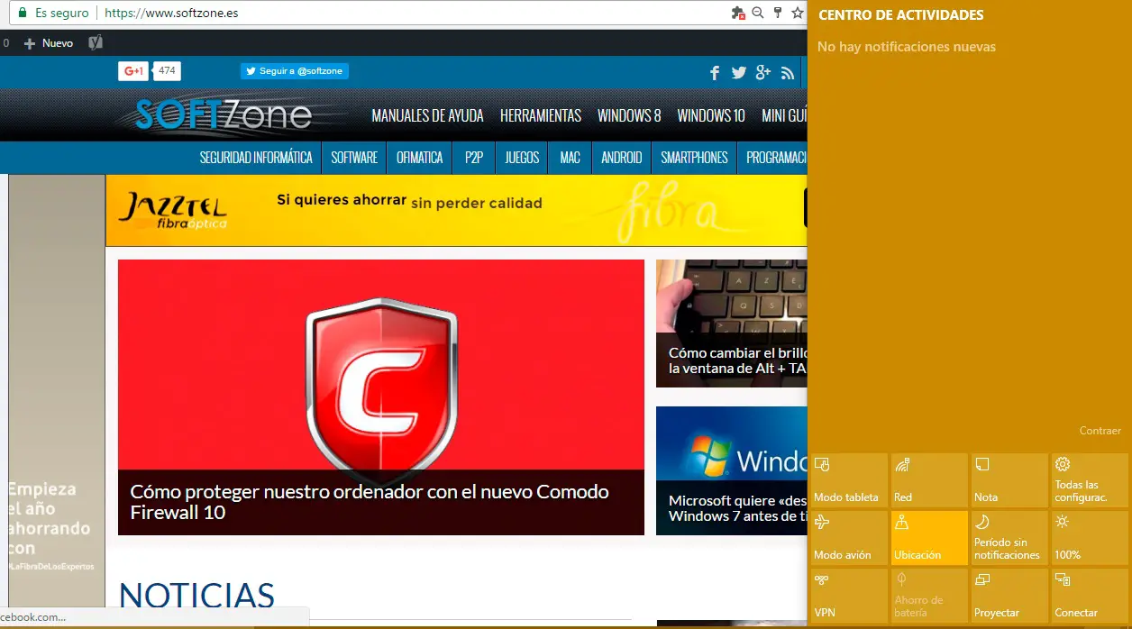The height and width of the screenshot is (629, 1132).
Task: Click the green secure padlock icon
Action: point(22,14)
